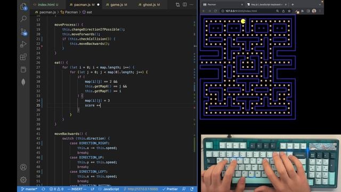Click zoom magnifier icon in address bar
The image size is (341, 192).
(278, 11)
